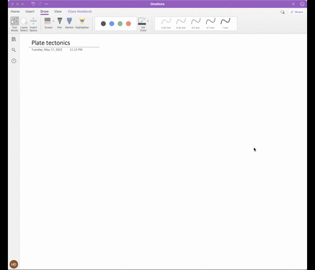Select the Eraser tool
The height and width of the screenshot is (270, 315).
(48, 23)
